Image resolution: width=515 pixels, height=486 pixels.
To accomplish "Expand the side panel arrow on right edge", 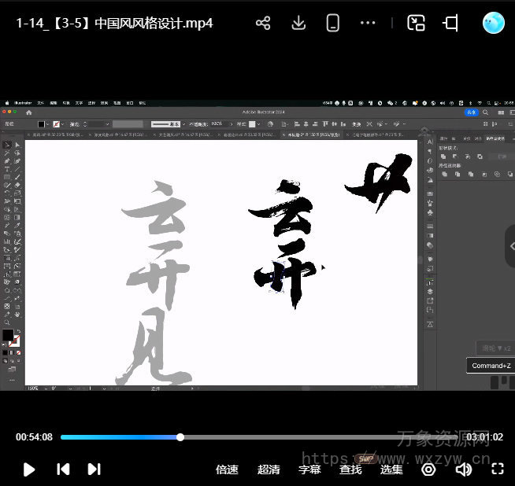I will tap(510, 246).
